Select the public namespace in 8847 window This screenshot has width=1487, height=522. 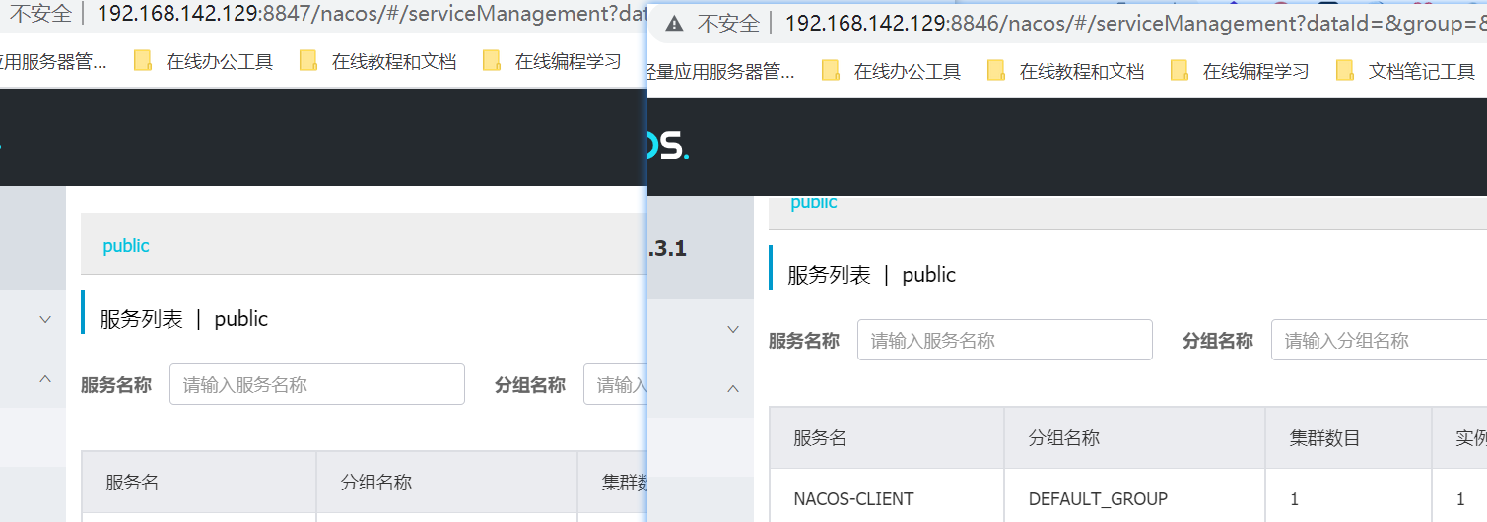click(x=126, y=246)
